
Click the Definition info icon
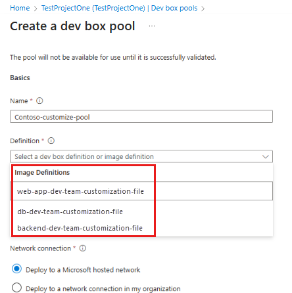pos(51,141)
